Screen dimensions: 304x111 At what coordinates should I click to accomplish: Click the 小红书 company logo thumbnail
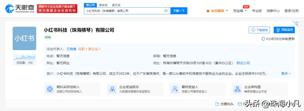click(24, 38)
